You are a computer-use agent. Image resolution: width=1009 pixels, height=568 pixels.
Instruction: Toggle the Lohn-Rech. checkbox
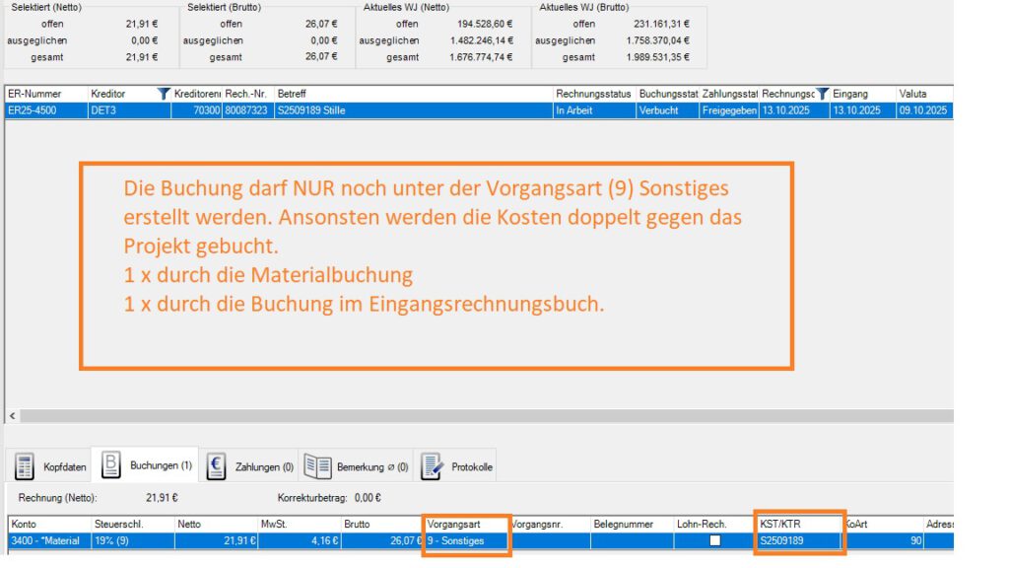coord(715,540)
